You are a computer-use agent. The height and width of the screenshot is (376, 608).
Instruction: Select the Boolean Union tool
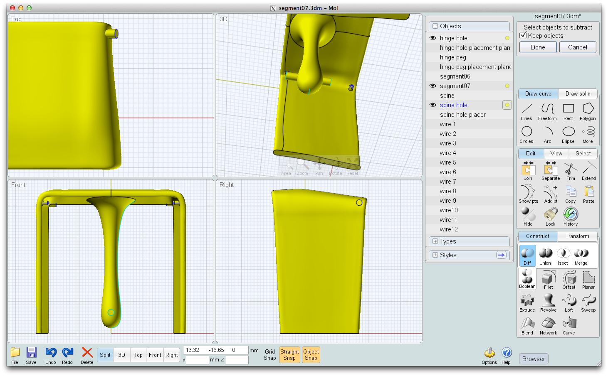[545, 256]
